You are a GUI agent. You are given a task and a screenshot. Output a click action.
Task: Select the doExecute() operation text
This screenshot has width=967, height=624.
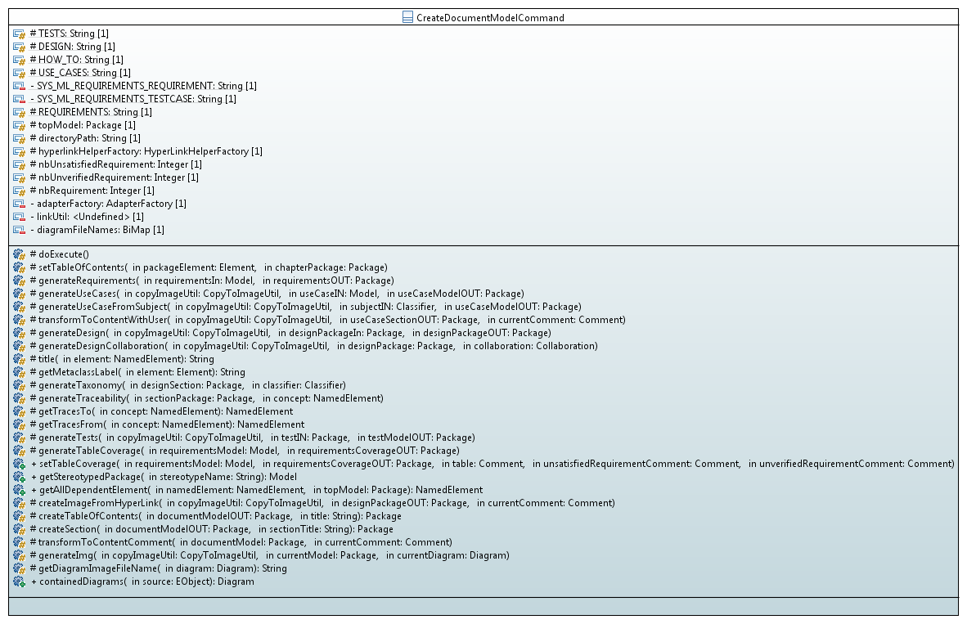59,254
